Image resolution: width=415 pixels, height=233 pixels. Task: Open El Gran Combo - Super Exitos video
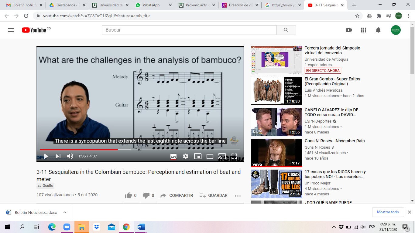coord(332,81)
